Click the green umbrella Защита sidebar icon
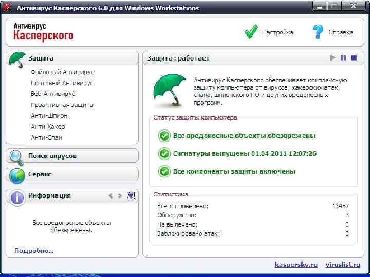Image resolution: width=370 pixels, height=277 pixels. coord(17,59)
